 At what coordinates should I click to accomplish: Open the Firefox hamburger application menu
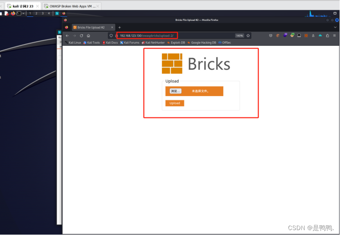point(335,36)
